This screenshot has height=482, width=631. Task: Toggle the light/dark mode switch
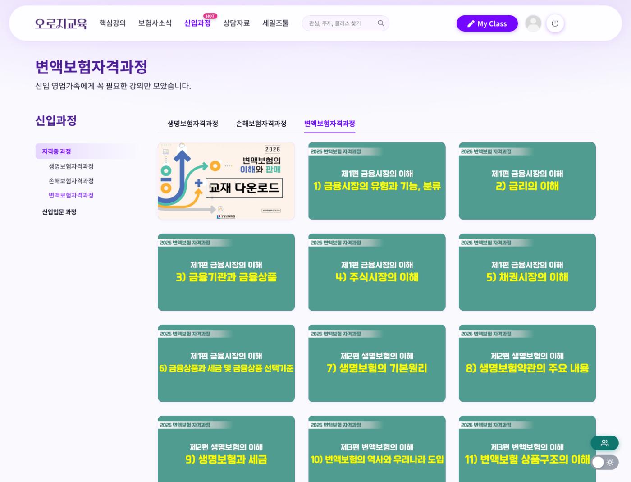pyautogui.click(x=605, y=462)
